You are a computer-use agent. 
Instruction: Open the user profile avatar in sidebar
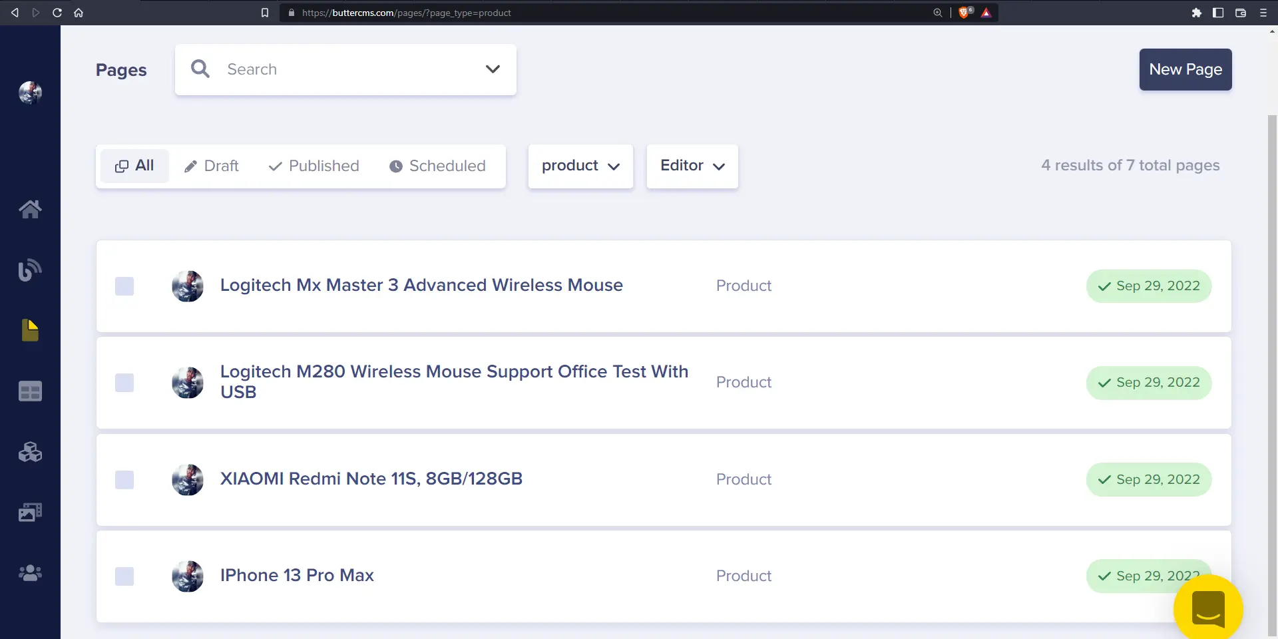pos(30,93)
